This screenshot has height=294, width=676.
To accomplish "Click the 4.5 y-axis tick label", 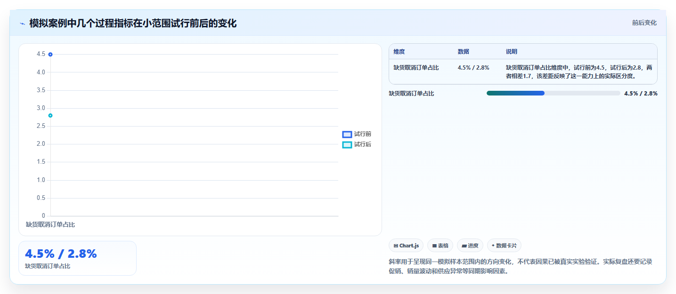I will pos(41,54).
